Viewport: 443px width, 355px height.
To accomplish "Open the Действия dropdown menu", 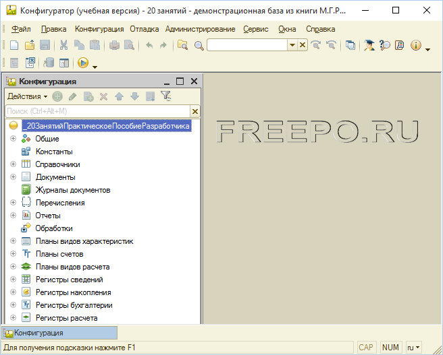I will (x=27, y=96).
